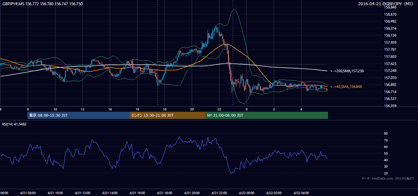Click the 40 SMA 156.848 label

click(346, 87)
